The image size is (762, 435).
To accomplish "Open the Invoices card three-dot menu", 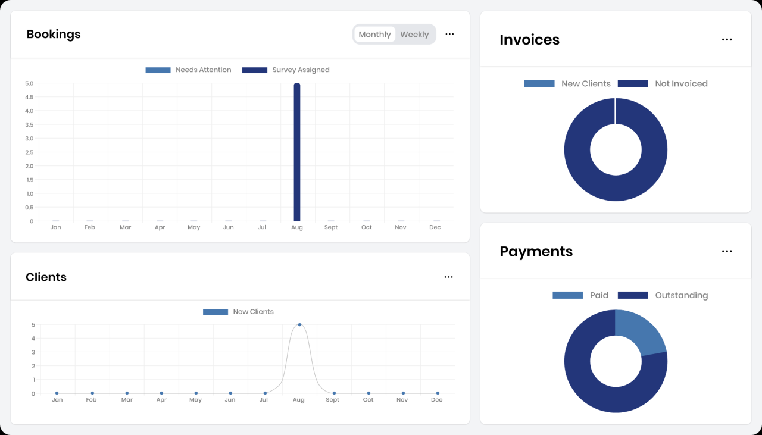I will [726, 40].
